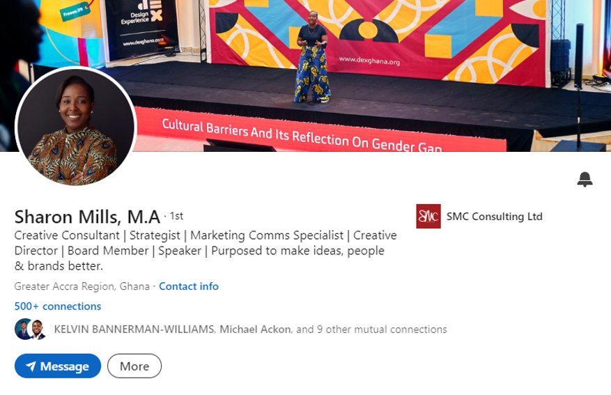Open the More options button
The width and height of the screenshot is (611, 395).
[134, 366]
